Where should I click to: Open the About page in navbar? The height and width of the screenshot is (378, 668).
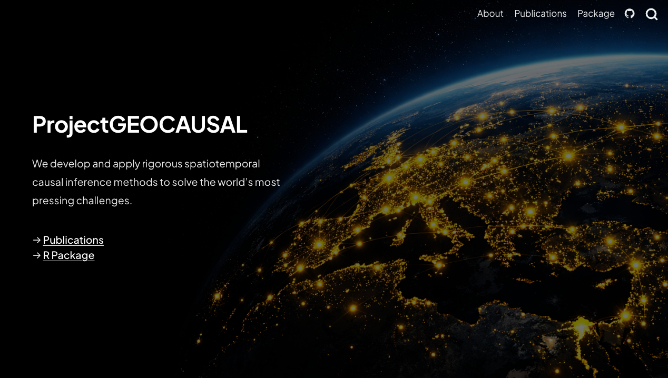490,14
